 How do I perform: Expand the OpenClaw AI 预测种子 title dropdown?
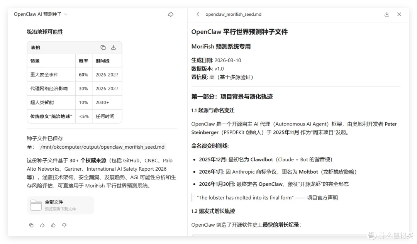point(66,14)
